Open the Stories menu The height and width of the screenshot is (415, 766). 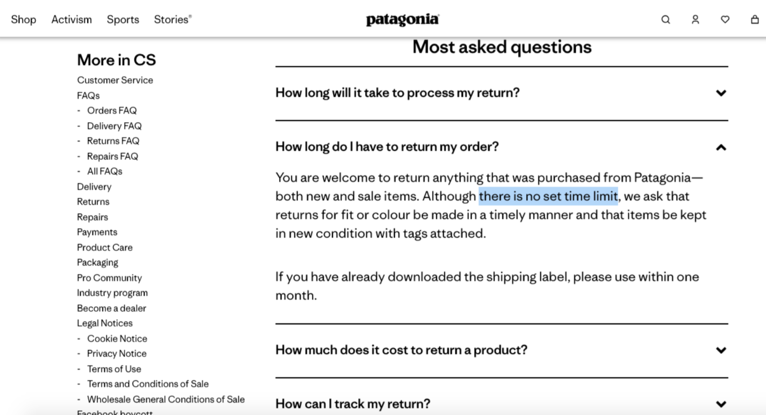point(173,20)
